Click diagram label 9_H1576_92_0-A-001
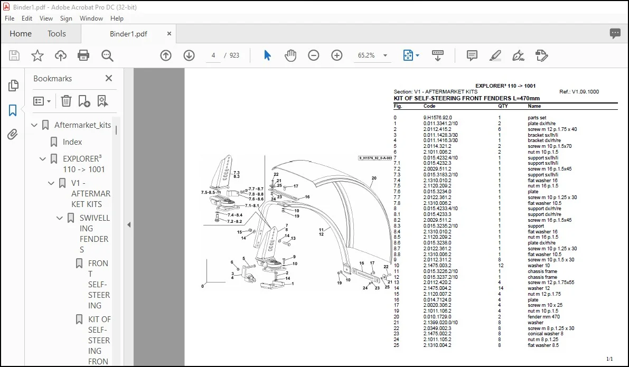The width and height of the screenshot is (629, 367). tap(374, 158)
